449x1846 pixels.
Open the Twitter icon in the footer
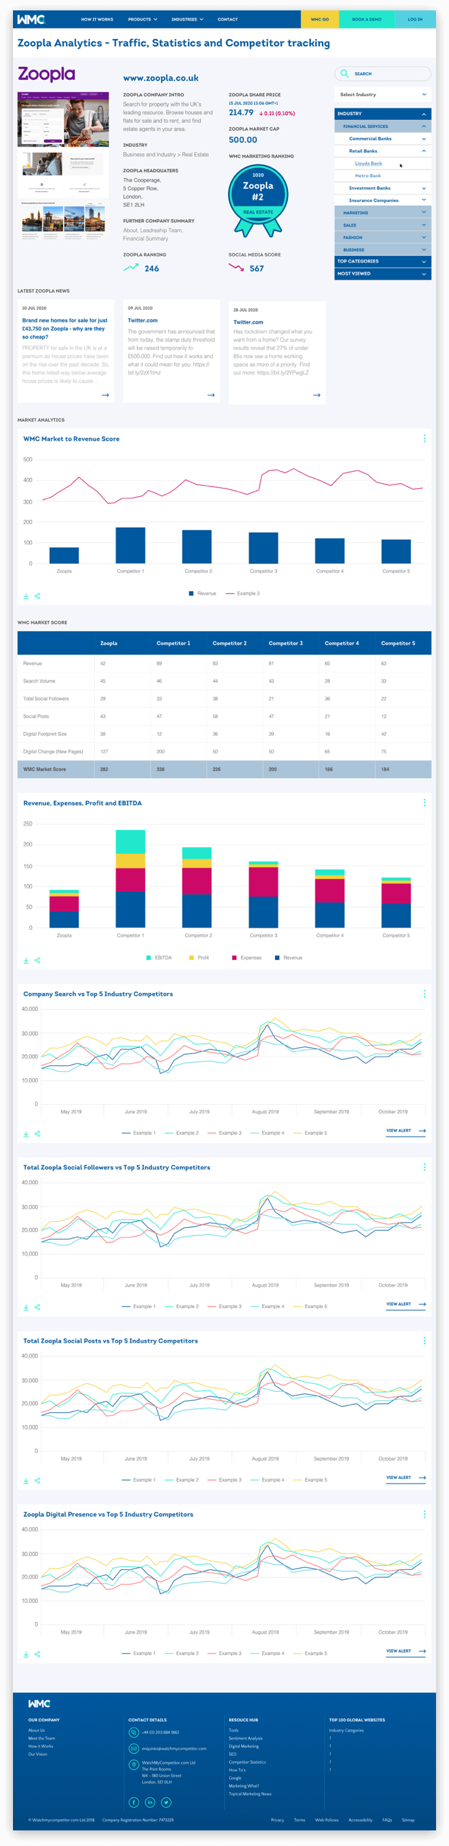[166, 1802]
